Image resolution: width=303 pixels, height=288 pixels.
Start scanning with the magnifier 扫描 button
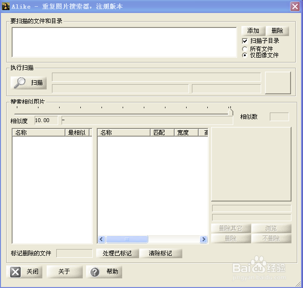tap(28, 83)
